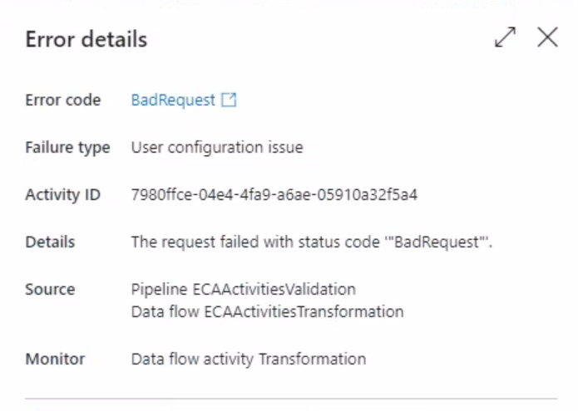The width and height of the screenshot is (578, 411).
Task: Click the Error details heading
Action: pyautogui.click(x=86, y=39)
